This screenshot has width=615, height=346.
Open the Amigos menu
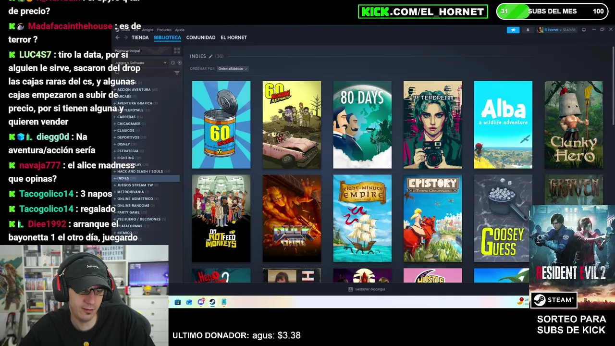coord(148,30)
